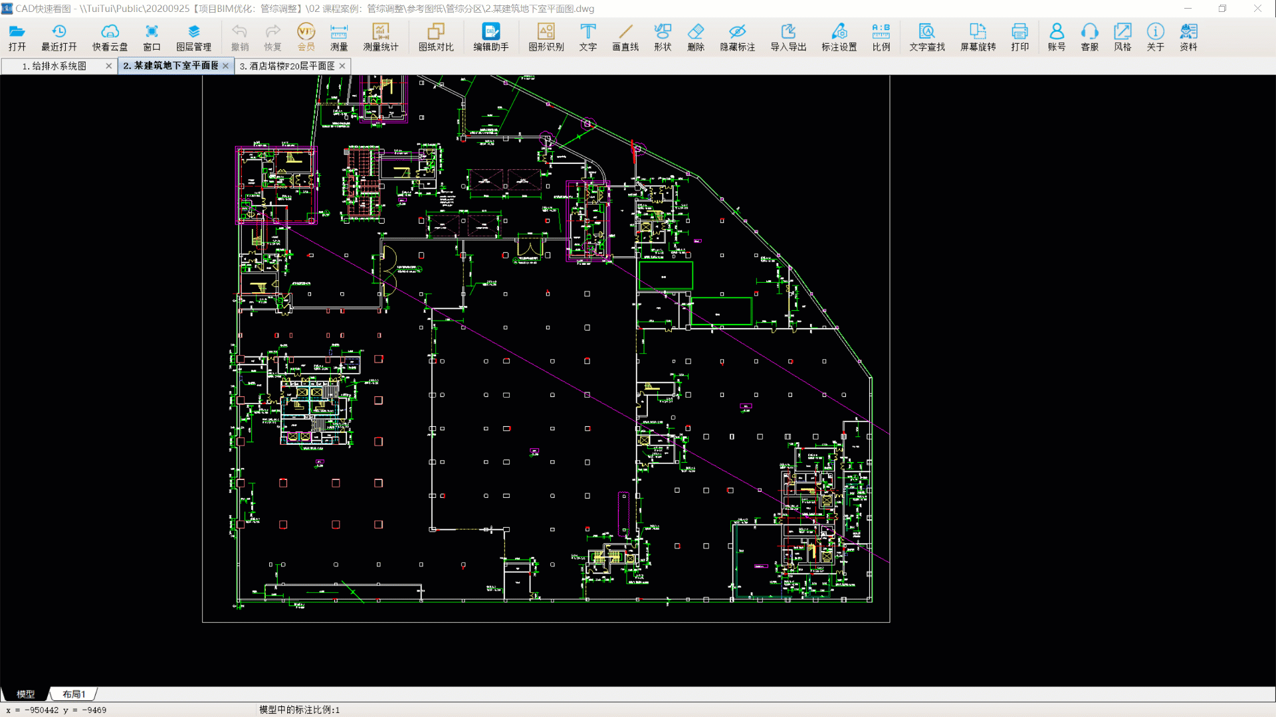Viewport: 1276px width, 717px height.
Task: Select the 删除 eraser tool
Action: point(696,37)
